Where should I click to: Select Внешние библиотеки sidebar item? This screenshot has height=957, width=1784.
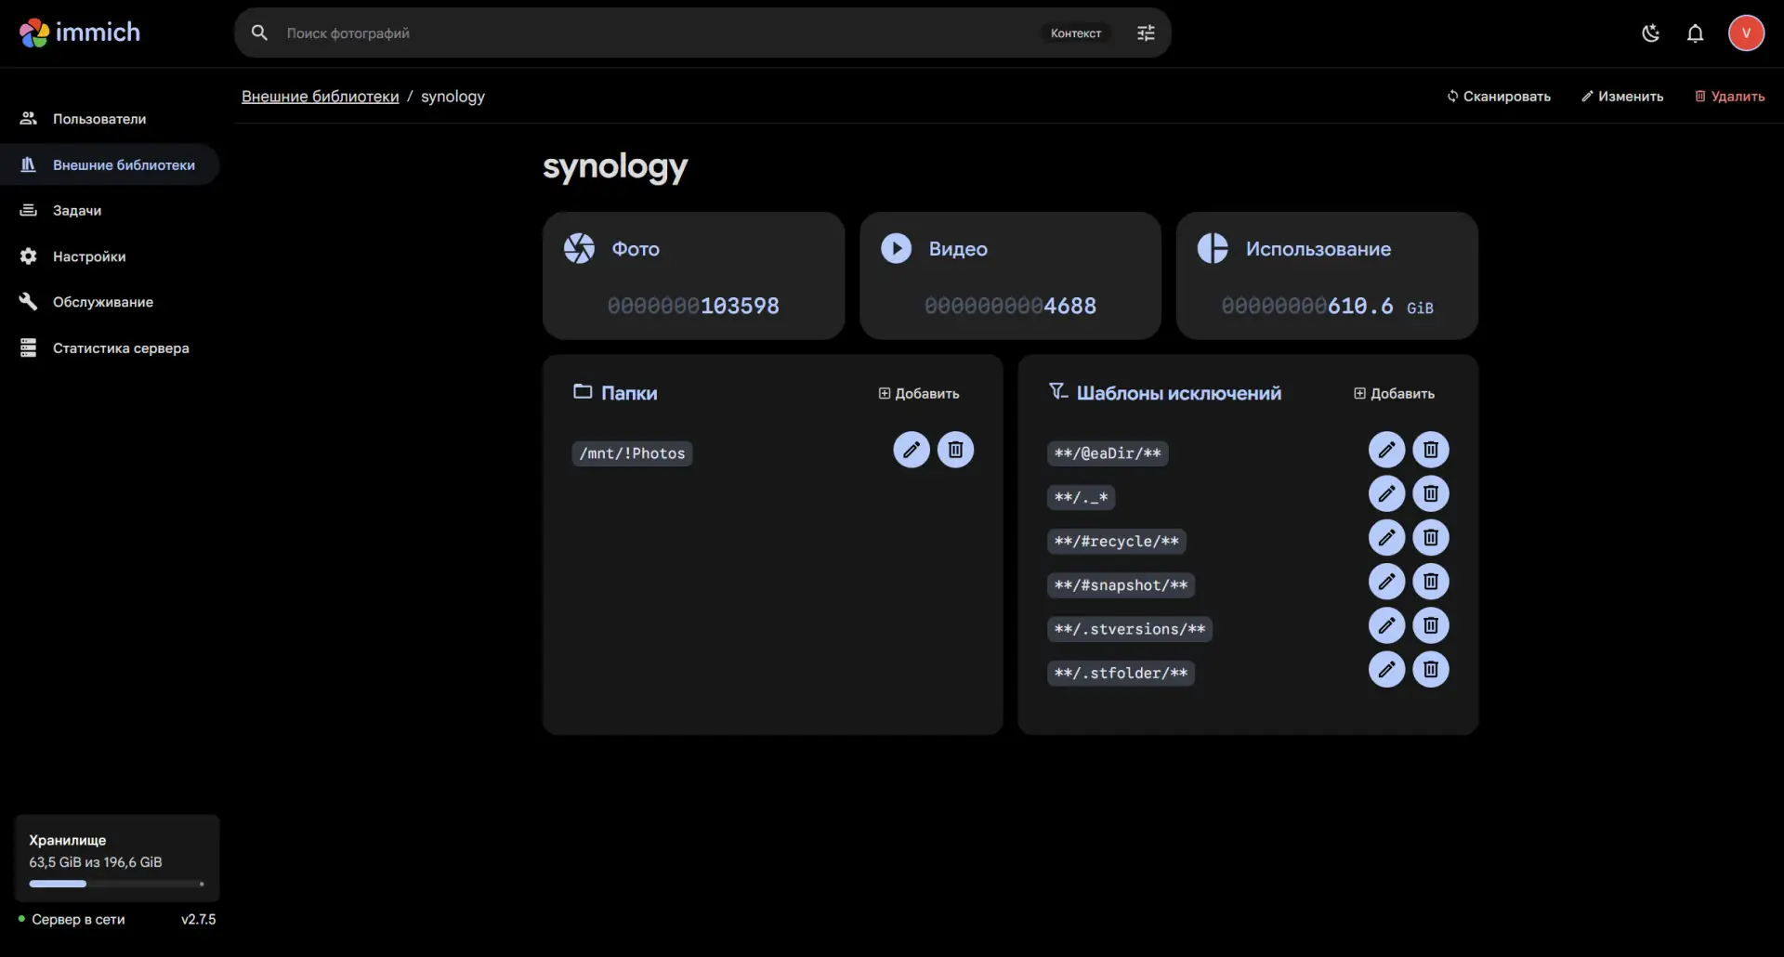tap(110, 164)
